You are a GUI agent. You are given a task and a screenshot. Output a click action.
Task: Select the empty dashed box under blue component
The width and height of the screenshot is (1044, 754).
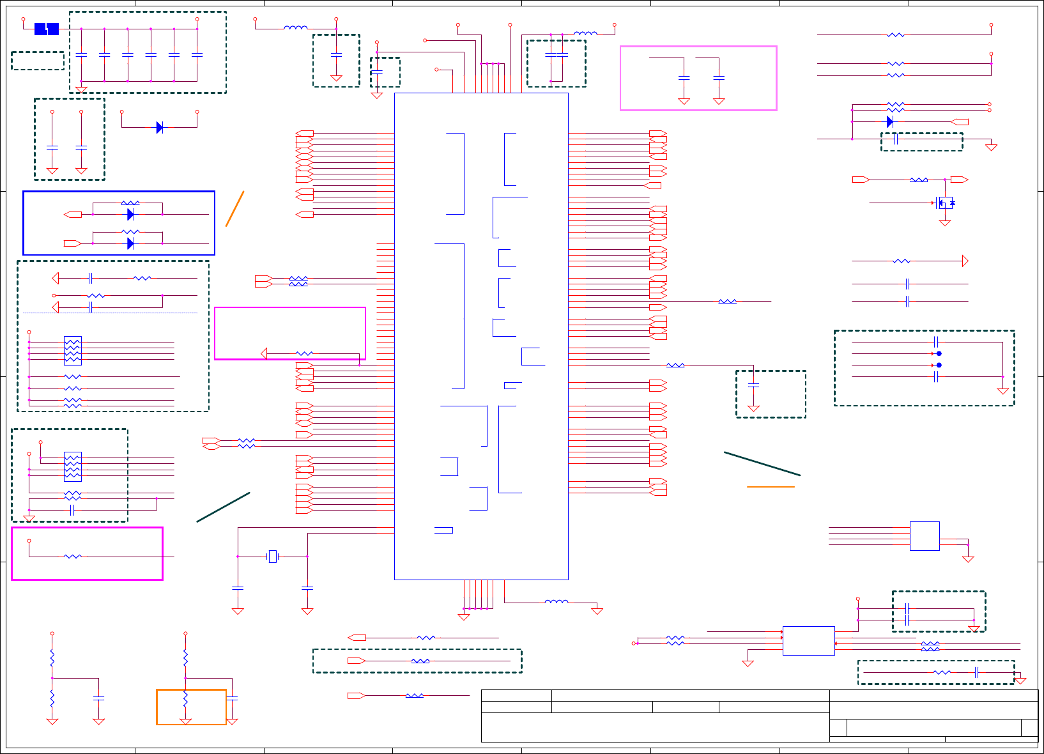click(x=38, y=61)
